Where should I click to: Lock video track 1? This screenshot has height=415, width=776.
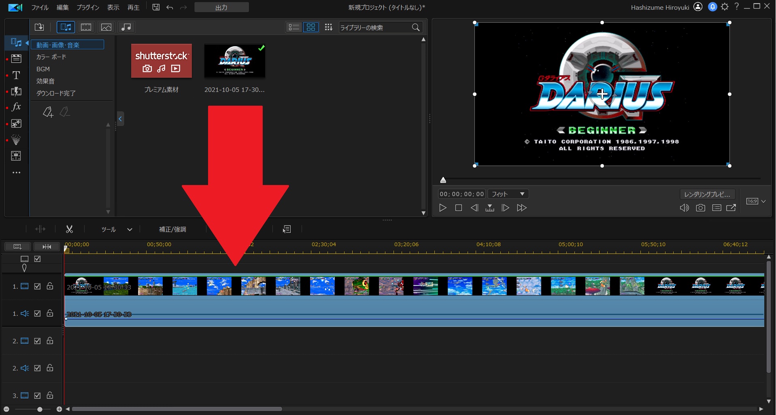tap(50, 286)
